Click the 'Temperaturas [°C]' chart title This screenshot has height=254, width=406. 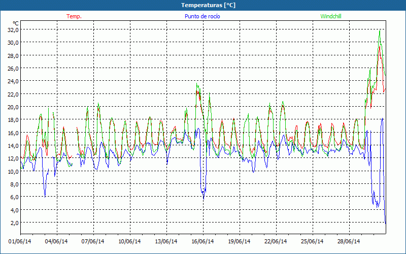tap(208, 5)
